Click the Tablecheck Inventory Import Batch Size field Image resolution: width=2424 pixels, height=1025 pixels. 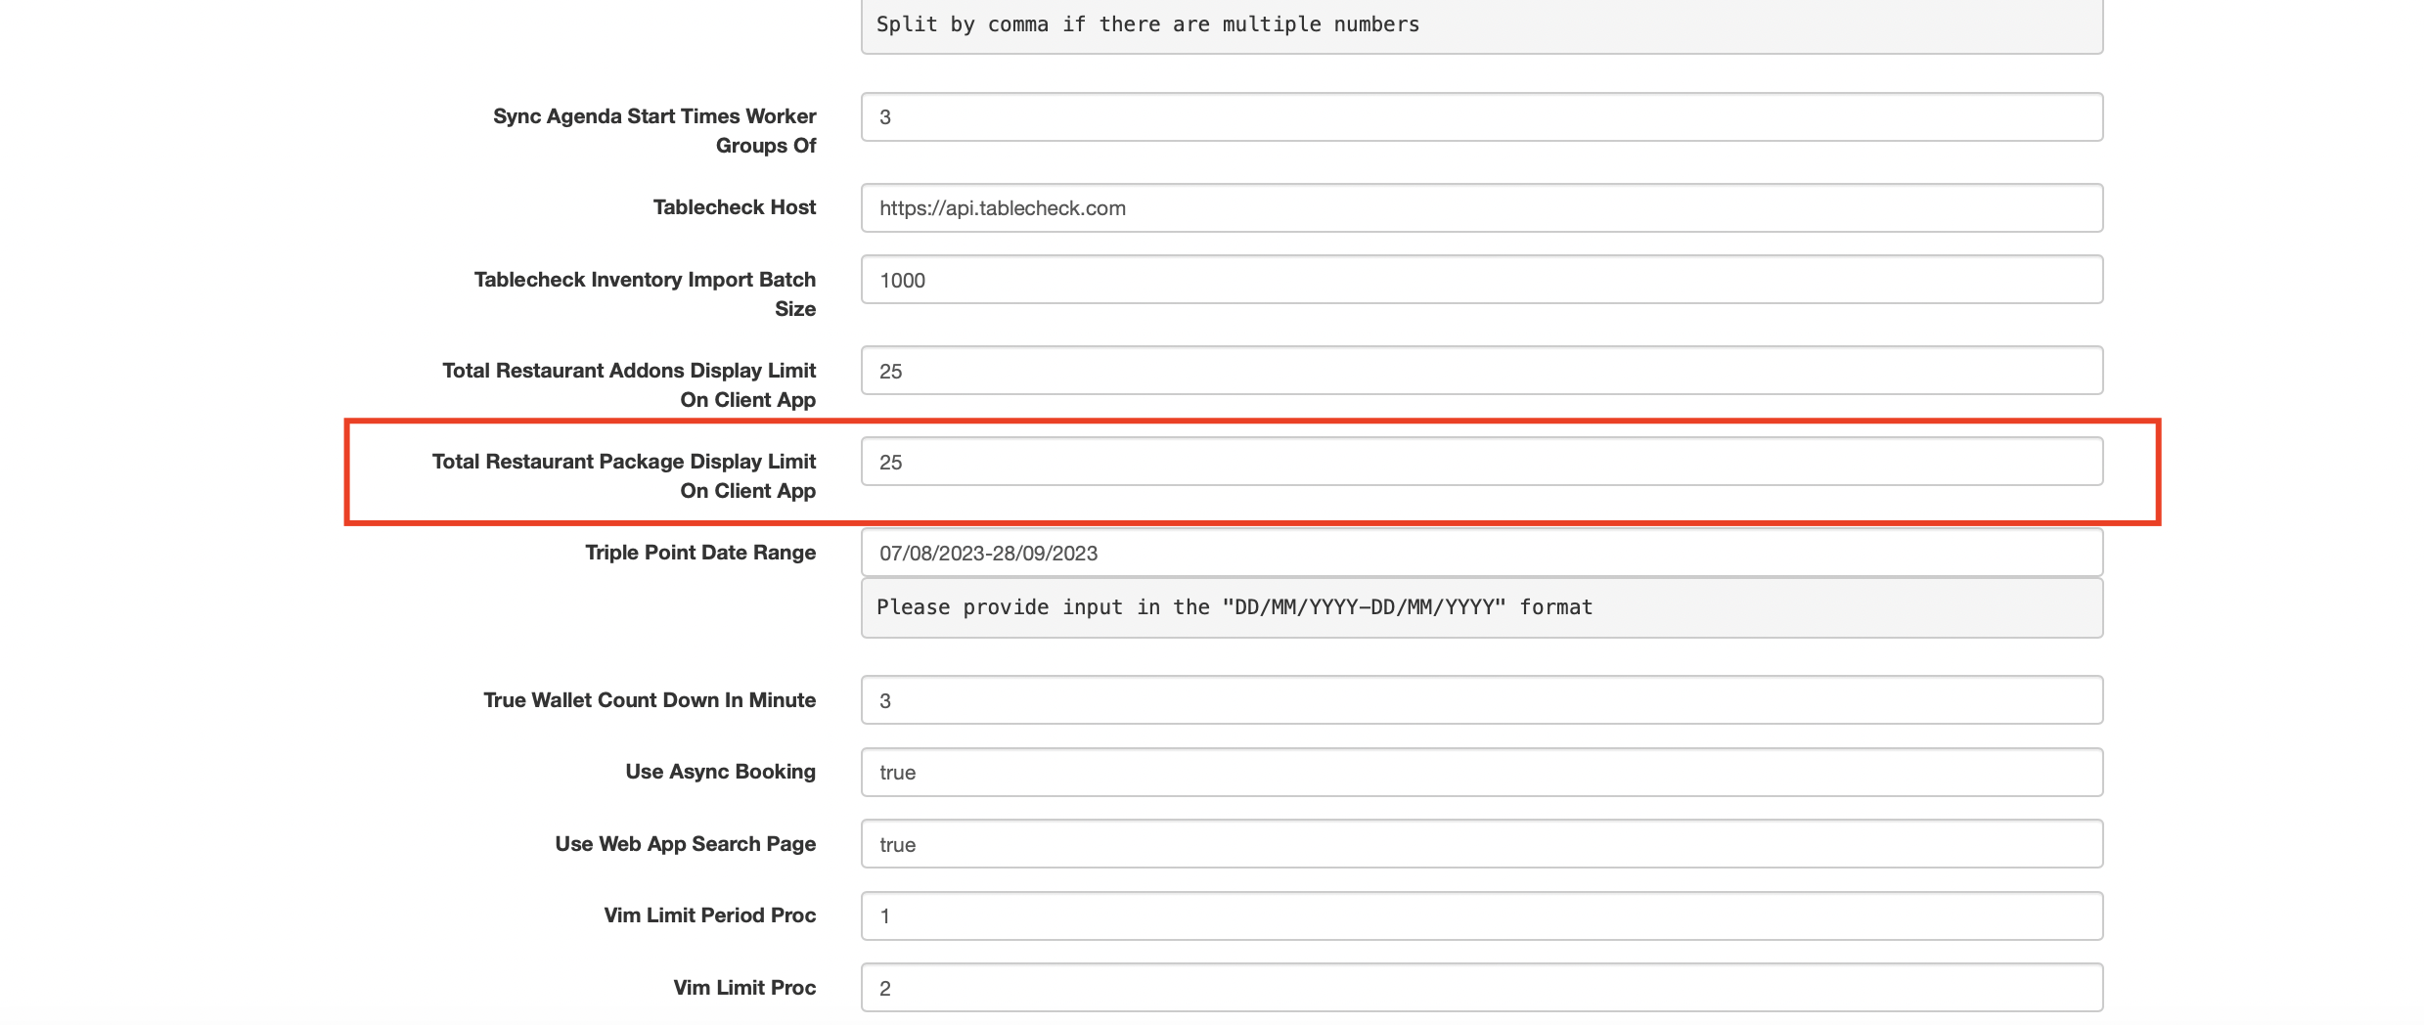[x=1481, y=280]
